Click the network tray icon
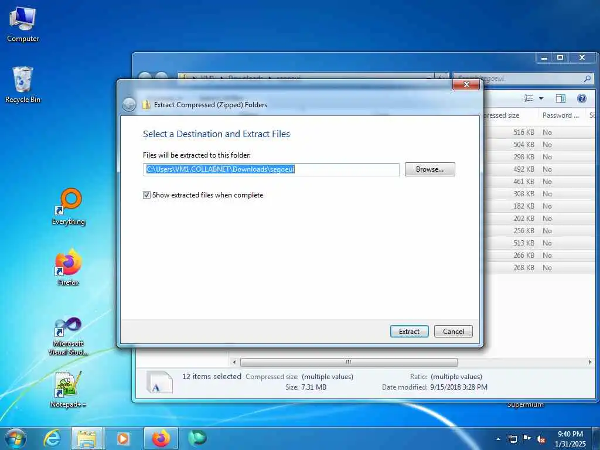Viewport: 600px width, 450px height. [x=512, y=439]
